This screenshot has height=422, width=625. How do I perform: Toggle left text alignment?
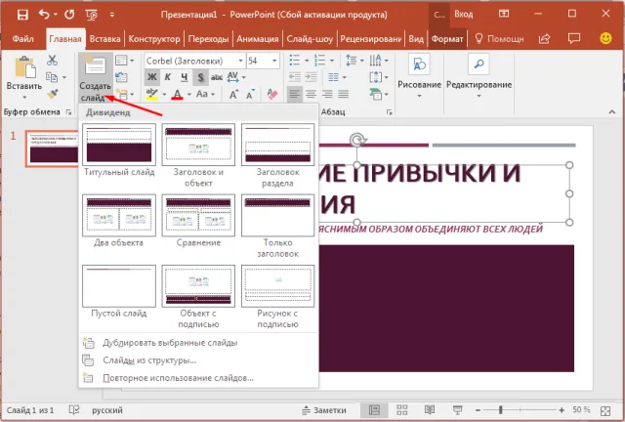coord(295,94)
